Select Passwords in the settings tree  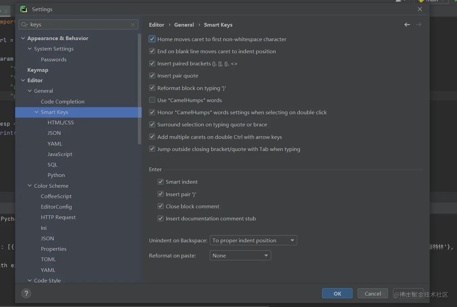(x=54, y=59)
